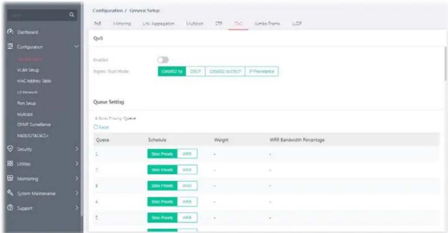Viewport: 448px width, 233px height.
Task: Open ONVIF Surveillance in sidebar
Action: 34,125
